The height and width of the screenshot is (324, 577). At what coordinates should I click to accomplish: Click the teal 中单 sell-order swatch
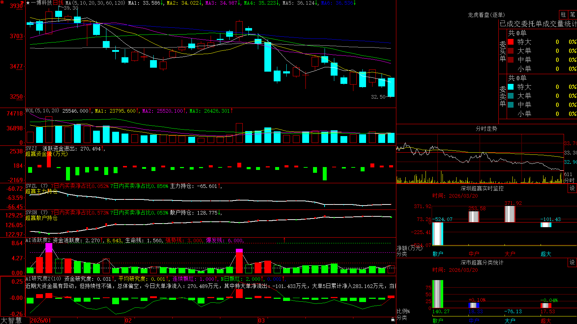tap(511, 105)
